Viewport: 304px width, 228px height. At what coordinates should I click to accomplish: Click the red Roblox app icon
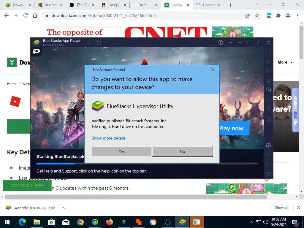pos(15,102)
